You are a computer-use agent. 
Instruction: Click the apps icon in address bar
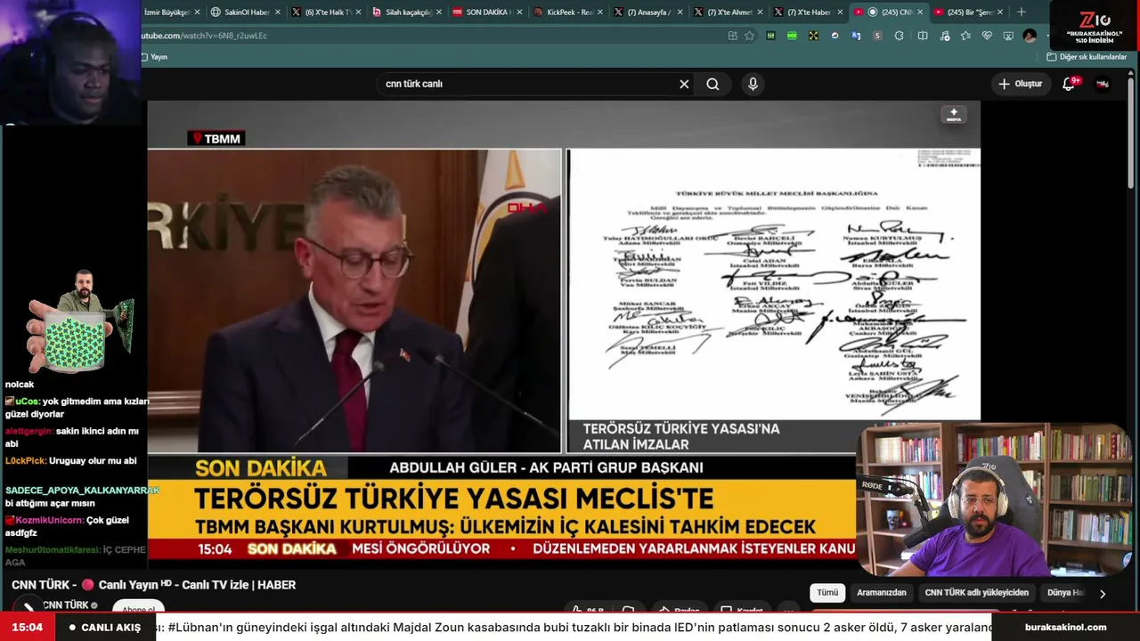[733, 36]
